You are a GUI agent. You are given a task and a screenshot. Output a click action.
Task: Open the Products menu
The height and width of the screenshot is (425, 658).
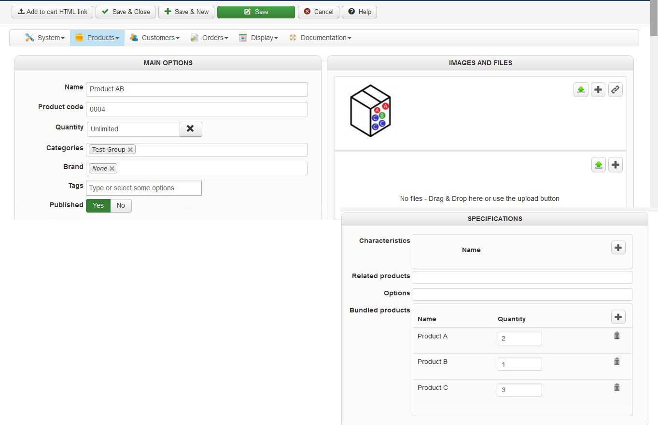click(x=97, y=38)
